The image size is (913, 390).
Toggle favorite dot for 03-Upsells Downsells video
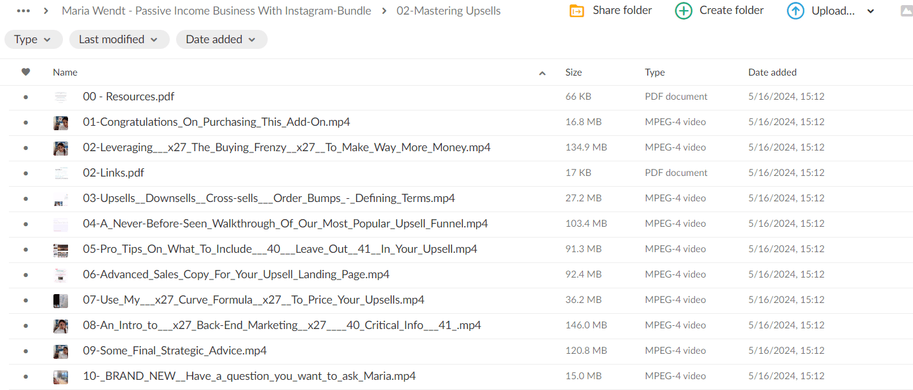(25, 199)
